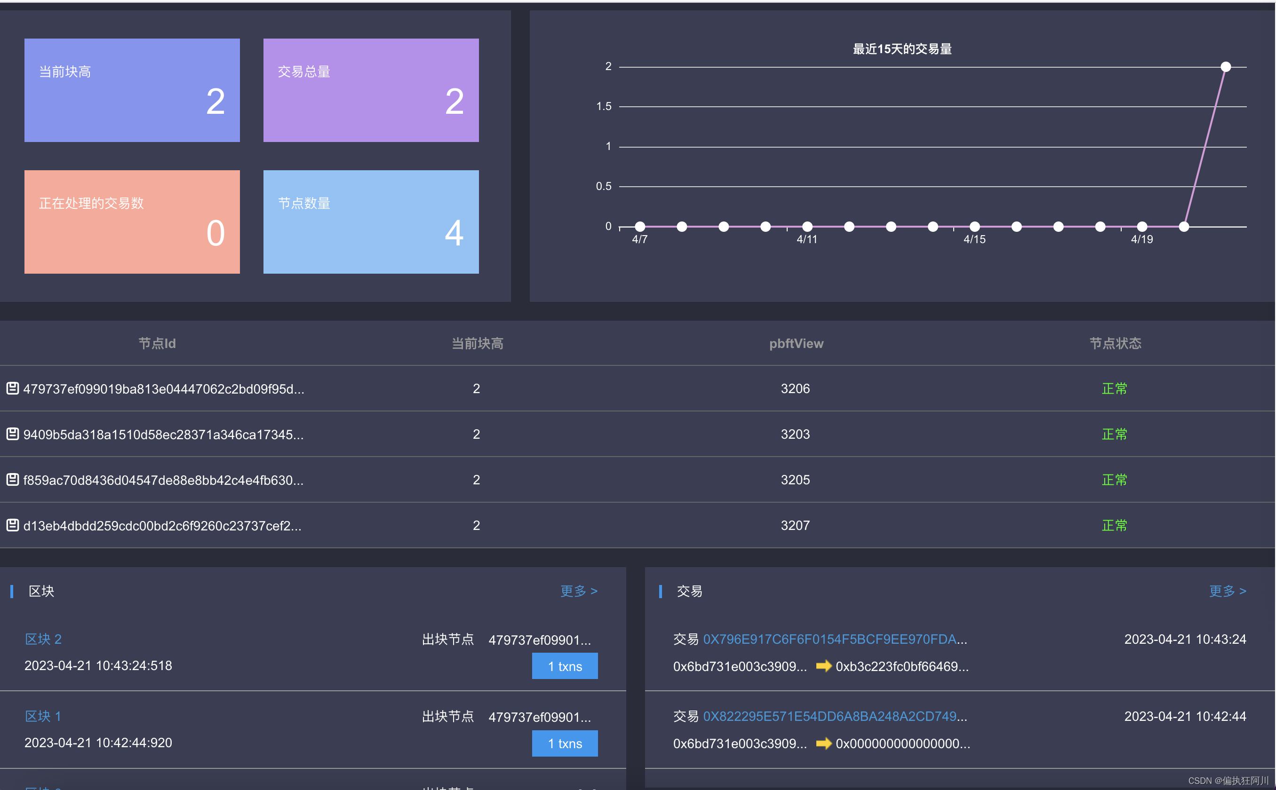
Task: Select the 节点数量 summary card
Action: coord(371,221)
